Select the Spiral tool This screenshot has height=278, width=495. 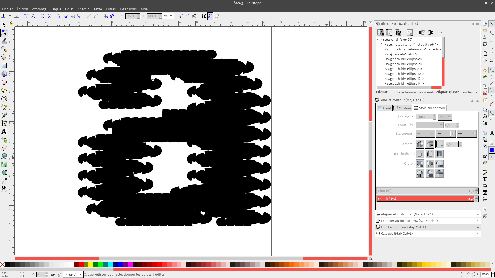click(x=4, y=99)
